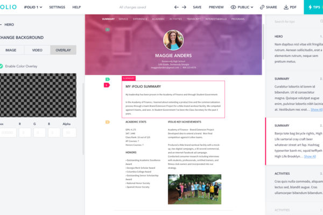Open the HELP menu
The width and height of the screenshot is (323, 215).
pos(76,7)
